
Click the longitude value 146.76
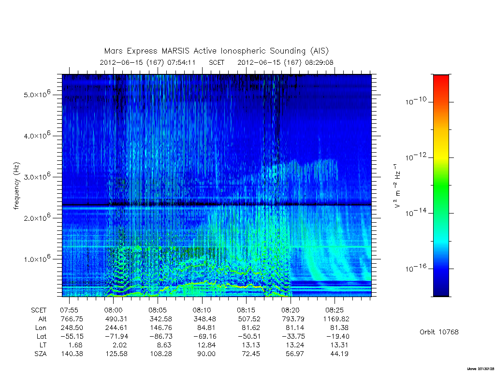(160, 328)
